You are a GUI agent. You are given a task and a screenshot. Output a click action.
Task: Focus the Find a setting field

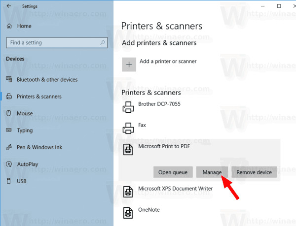[57, 42]
